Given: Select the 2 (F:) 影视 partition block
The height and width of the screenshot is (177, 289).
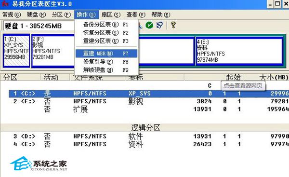Looking at the screenshot, I should [53, 51].
